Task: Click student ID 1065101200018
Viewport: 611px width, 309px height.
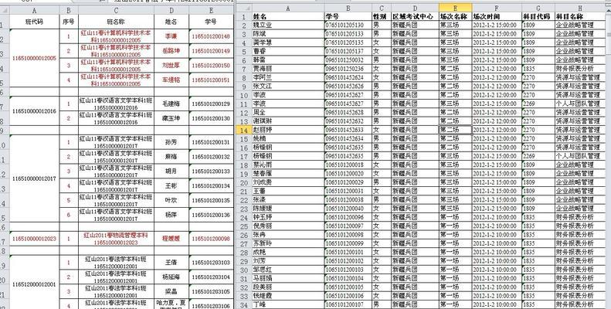Action: coord(348,165)
